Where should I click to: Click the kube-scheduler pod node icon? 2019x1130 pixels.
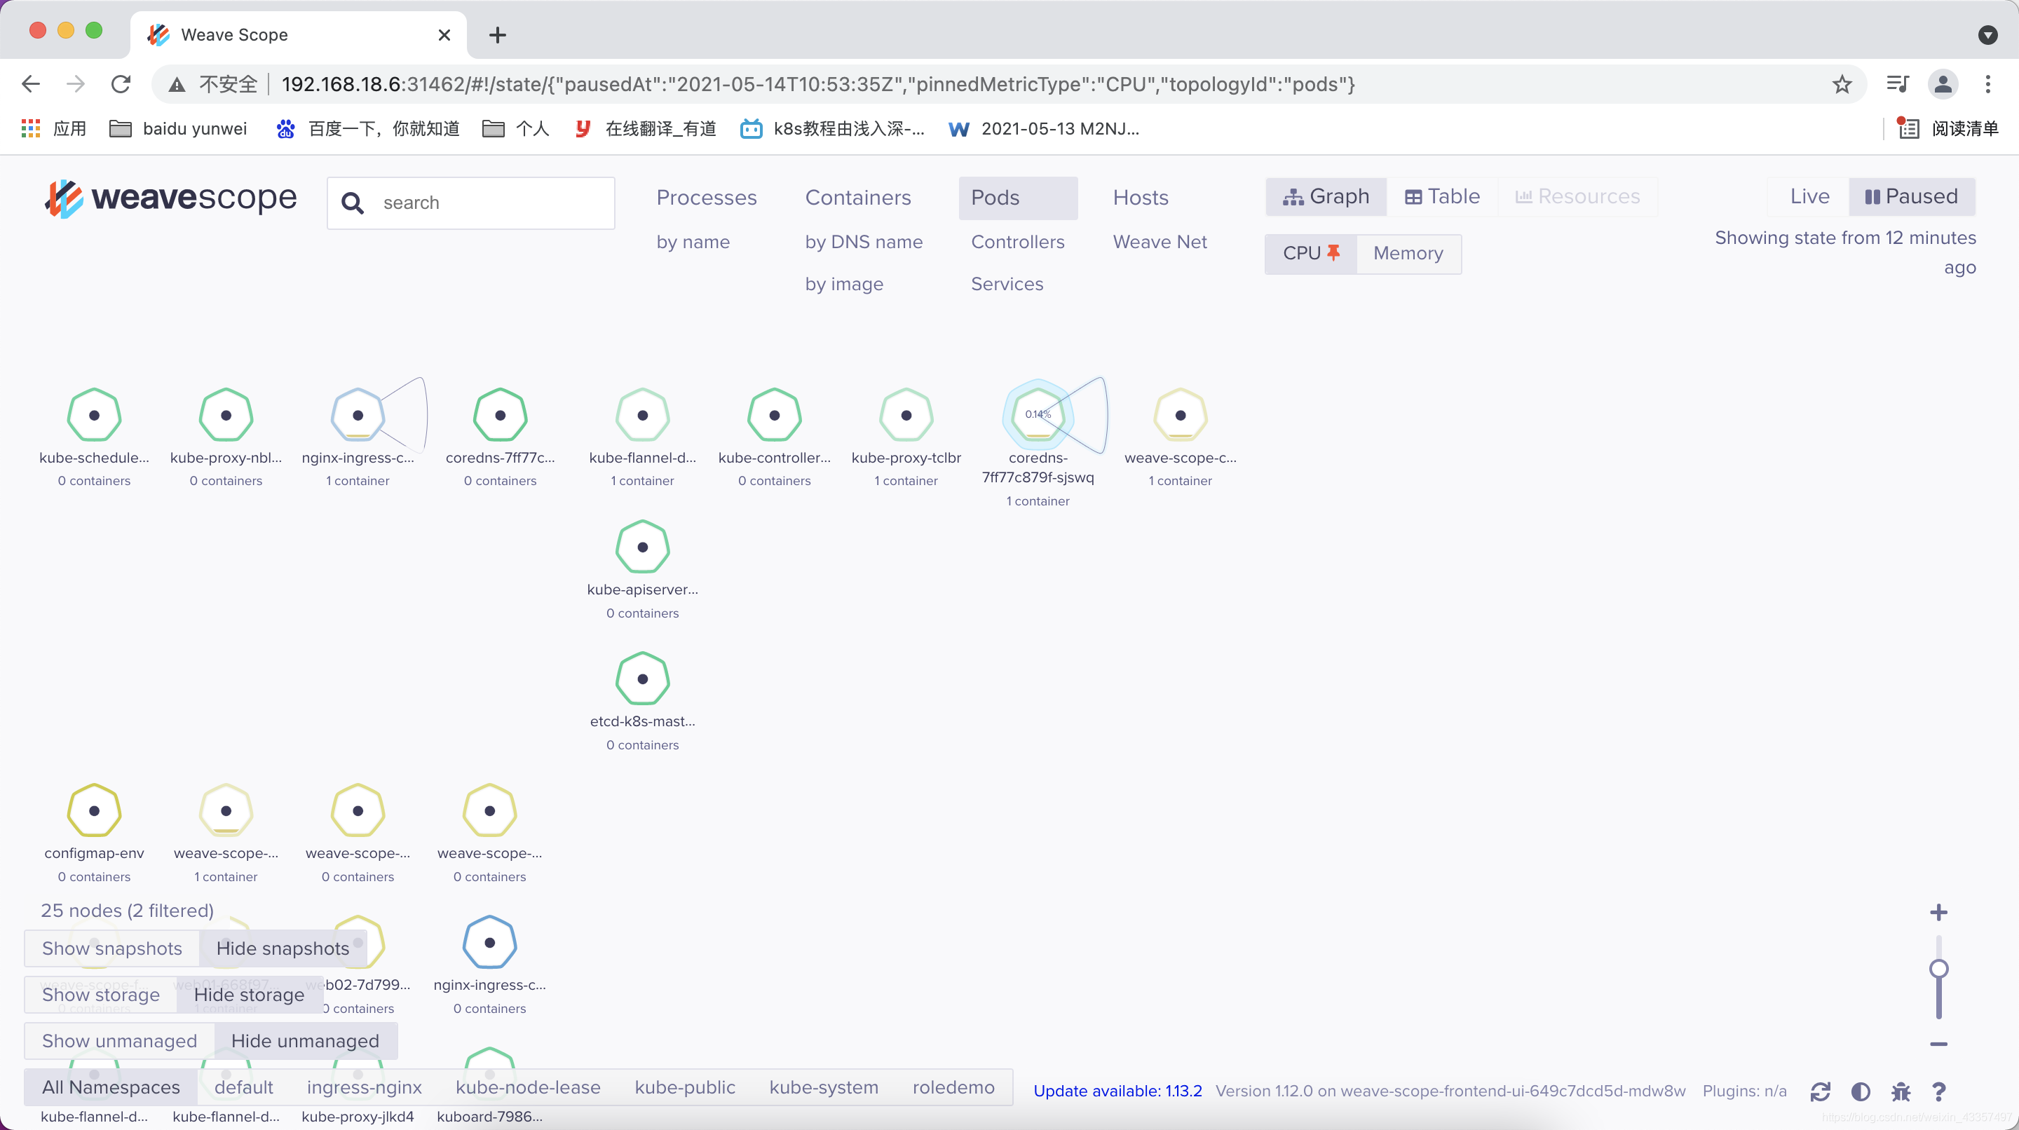coord(94,415)
